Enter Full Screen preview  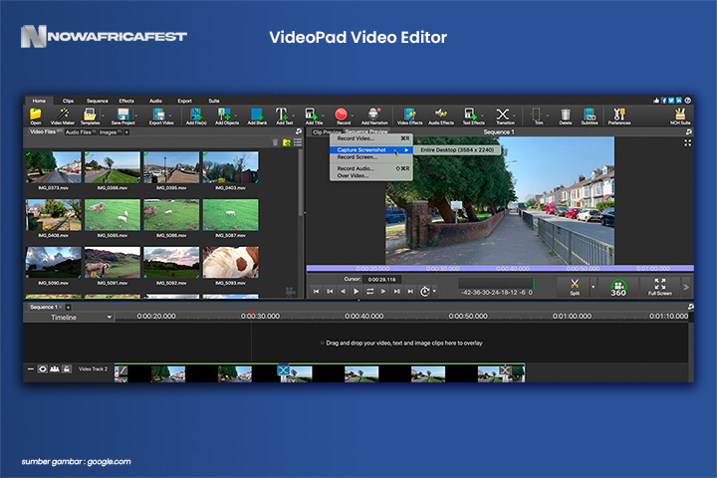click(x=660, y=287)
